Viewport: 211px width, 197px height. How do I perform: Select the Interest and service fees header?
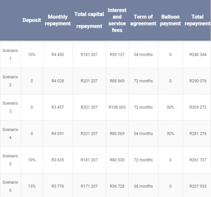click(x=117, y=20)
